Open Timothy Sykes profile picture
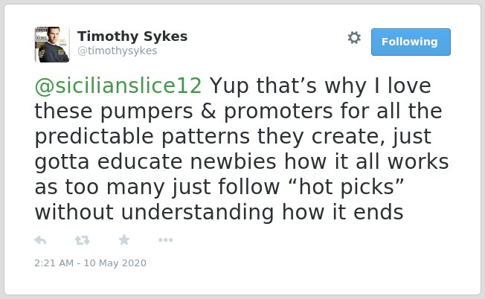Image resolution: width=485 pixels, height=299 pixels. pos(52,45)
